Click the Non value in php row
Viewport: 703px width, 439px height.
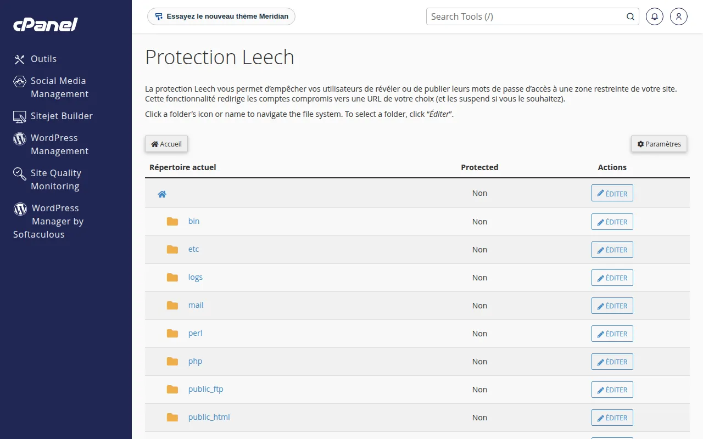479,362
